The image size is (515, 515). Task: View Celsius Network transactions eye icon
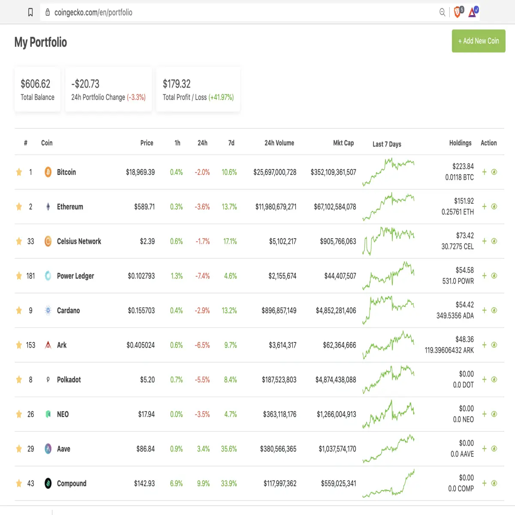coord(494,241)
